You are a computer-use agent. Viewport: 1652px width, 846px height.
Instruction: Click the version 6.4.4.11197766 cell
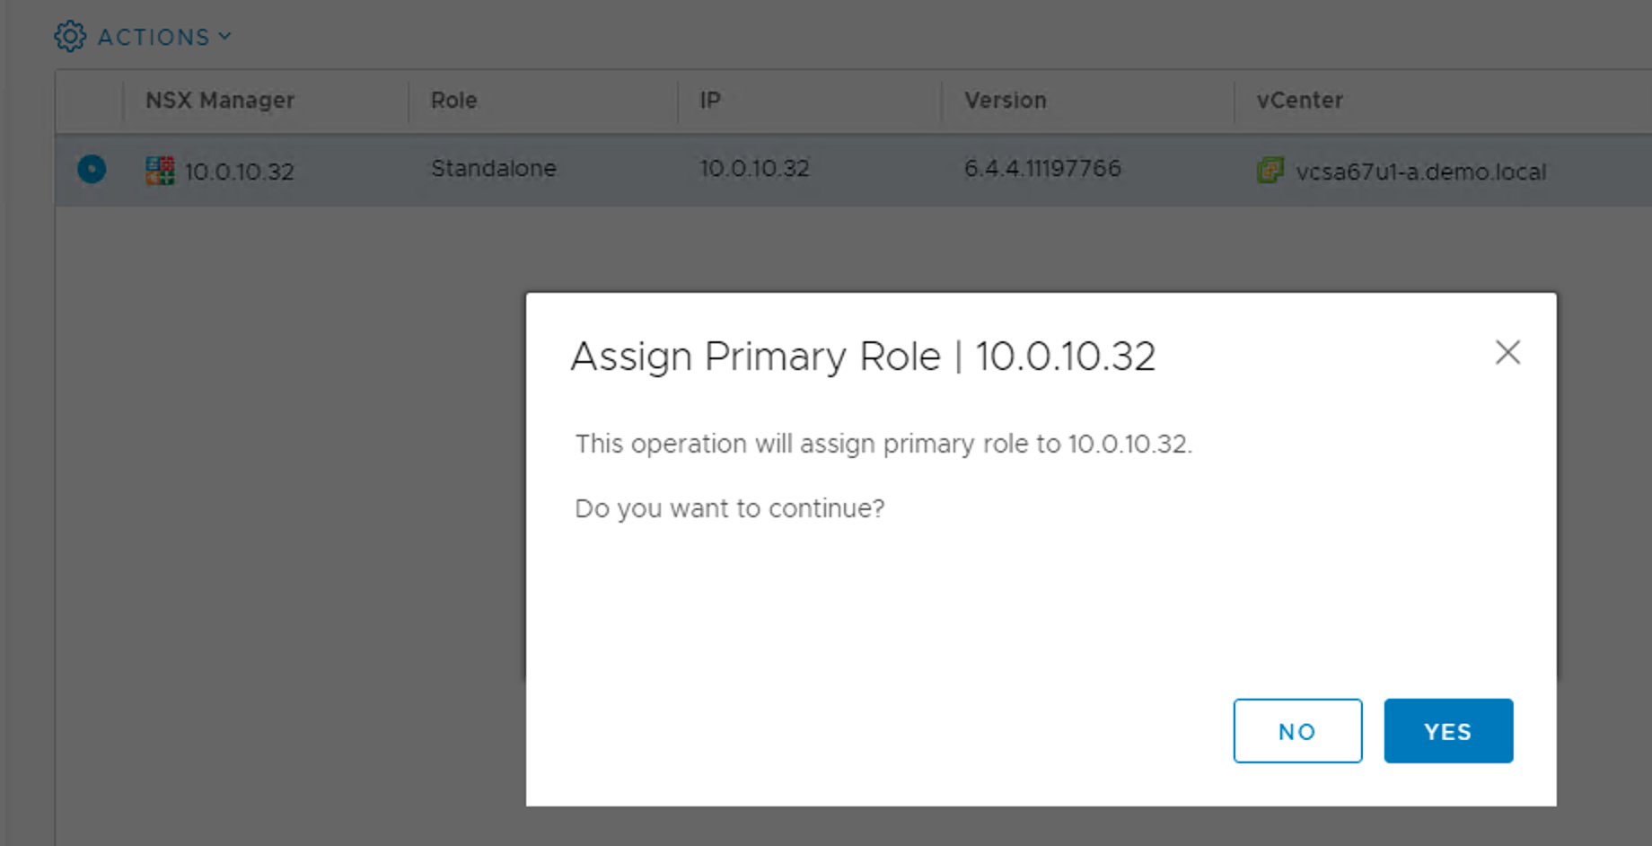[1041, 169]
